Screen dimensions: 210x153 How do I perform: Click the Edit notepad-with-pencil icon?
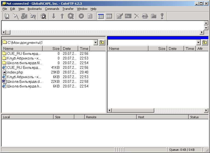[x=120, y=16]
